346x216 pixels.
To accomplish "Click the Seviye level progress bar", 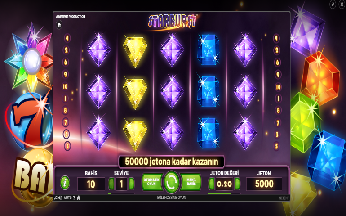I will [121, 193].
